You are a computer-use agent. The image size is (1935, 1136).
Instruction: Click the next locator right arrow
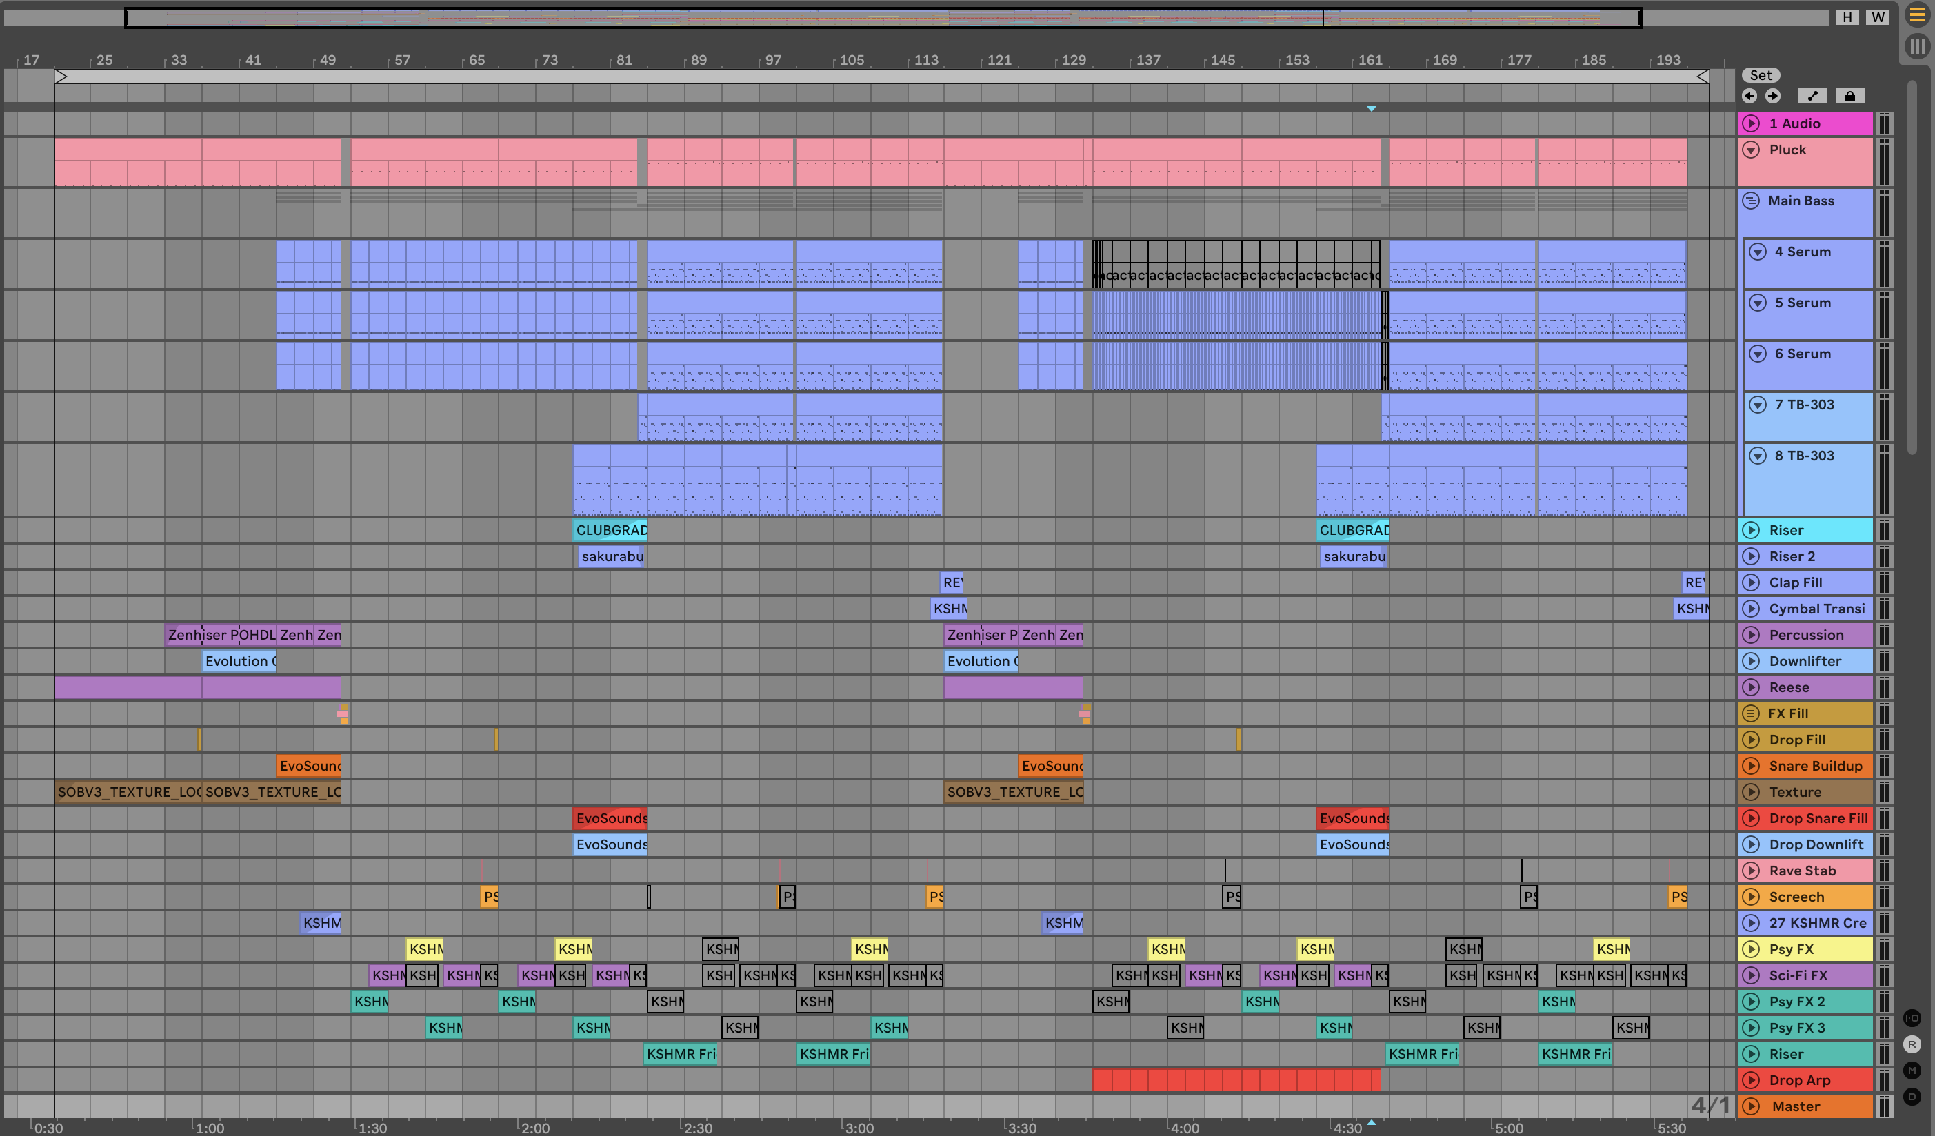click(x=1772, y=96)
